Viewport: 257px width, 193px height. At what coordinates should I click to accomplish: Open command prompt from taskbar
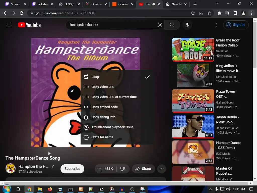tap(71, 189)
